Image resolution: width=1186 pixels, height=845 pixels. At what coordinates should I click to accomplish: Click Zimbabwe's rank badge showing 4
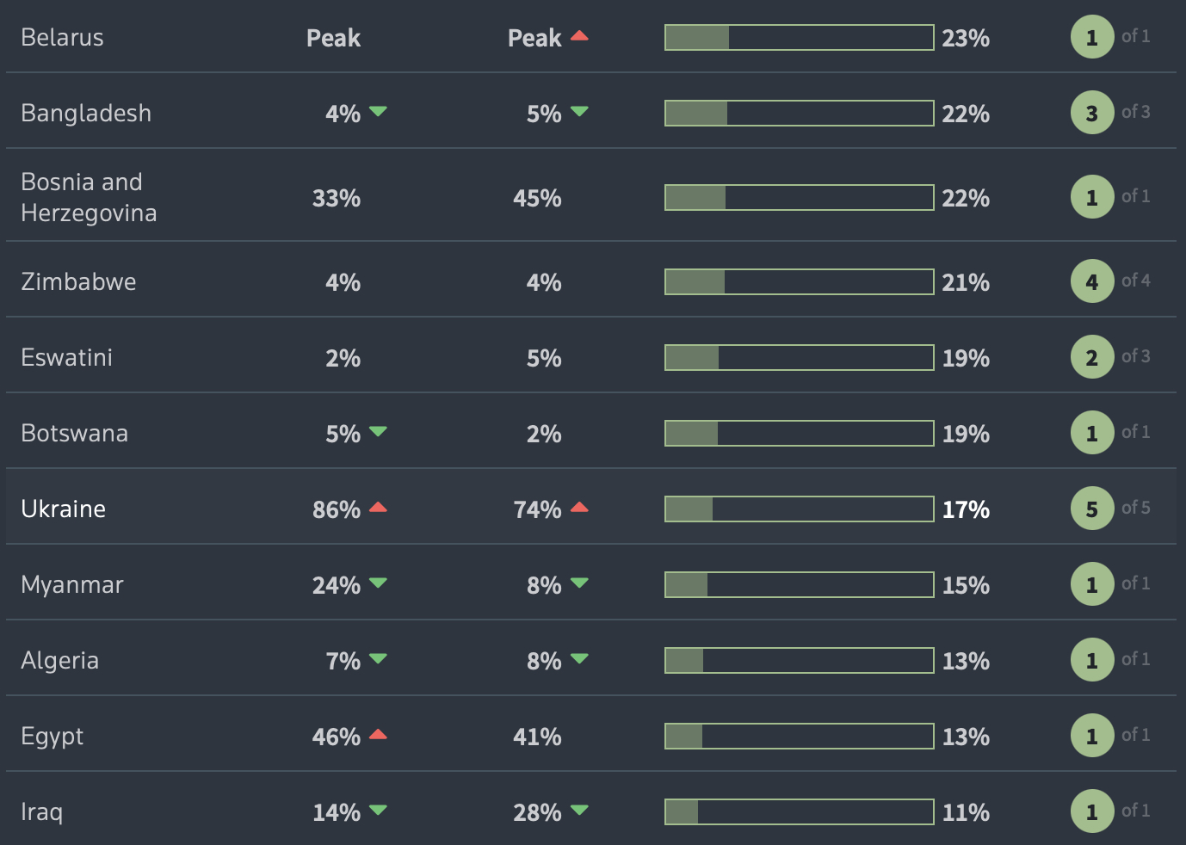point(1091,281)
